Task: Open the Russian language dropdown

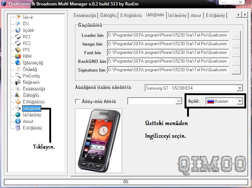Action: (239, 102)
